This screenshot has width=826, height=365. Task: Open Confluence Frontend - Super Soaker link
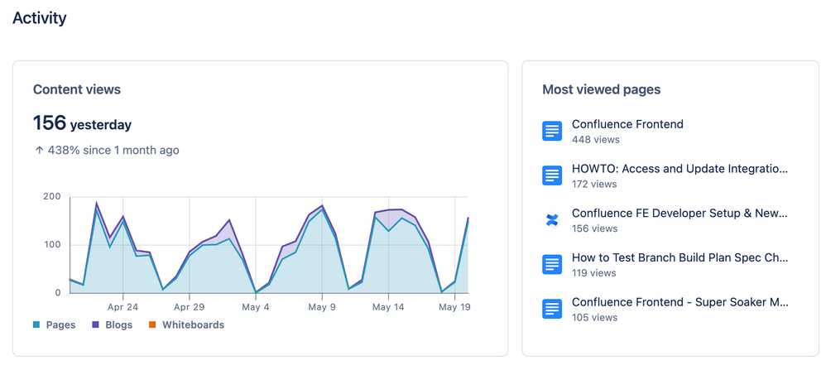(680, 302)
